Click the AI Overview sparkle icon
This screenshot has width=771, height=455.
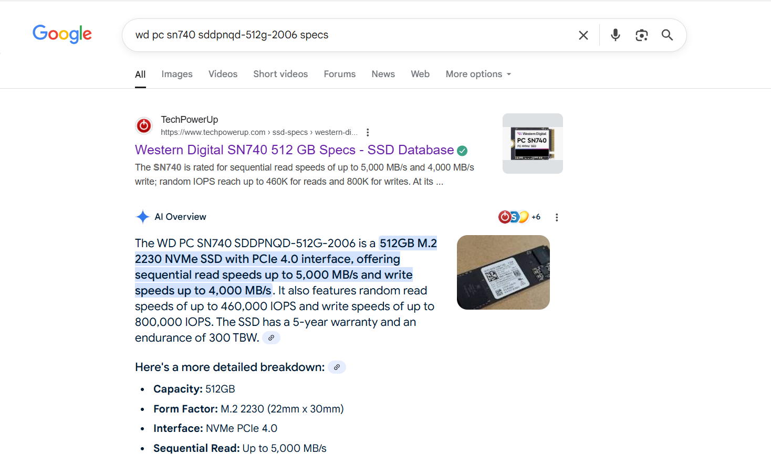point(142,216)
